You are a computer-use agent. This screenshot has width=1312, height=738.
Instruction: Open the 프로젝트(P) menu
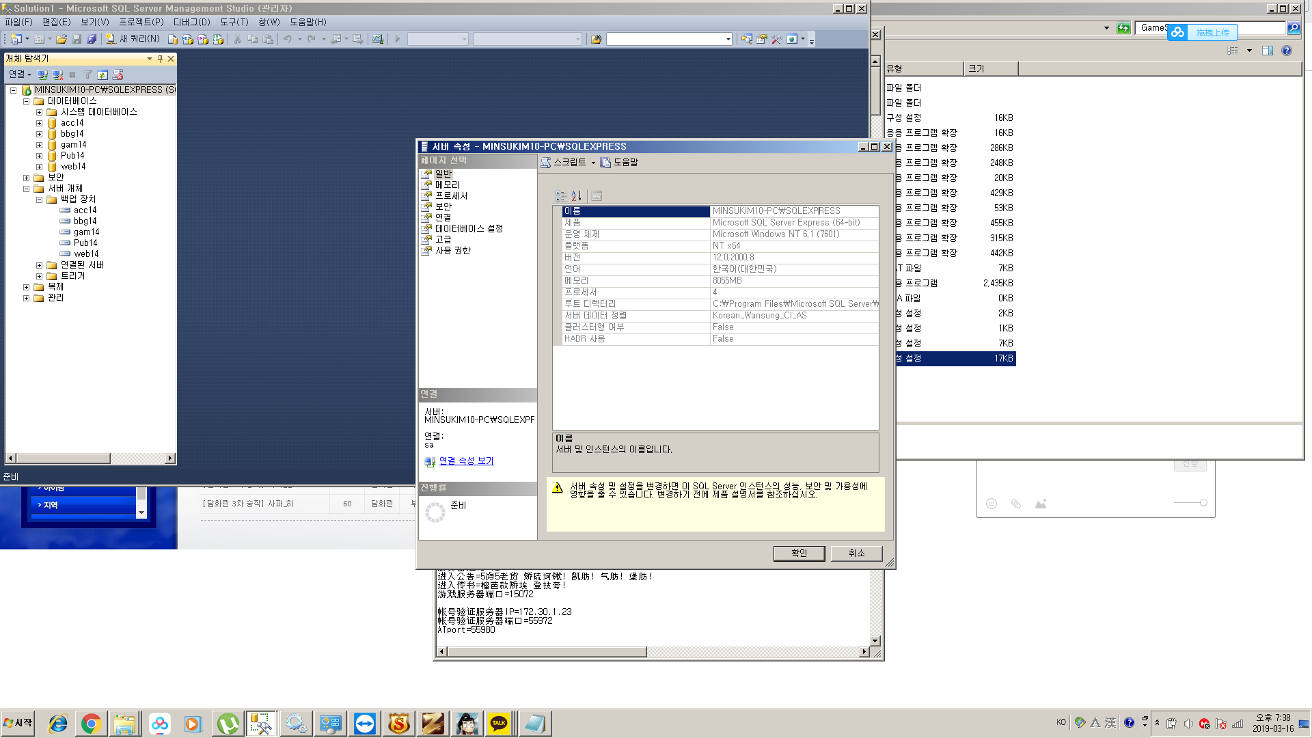[x=141, y=22]
